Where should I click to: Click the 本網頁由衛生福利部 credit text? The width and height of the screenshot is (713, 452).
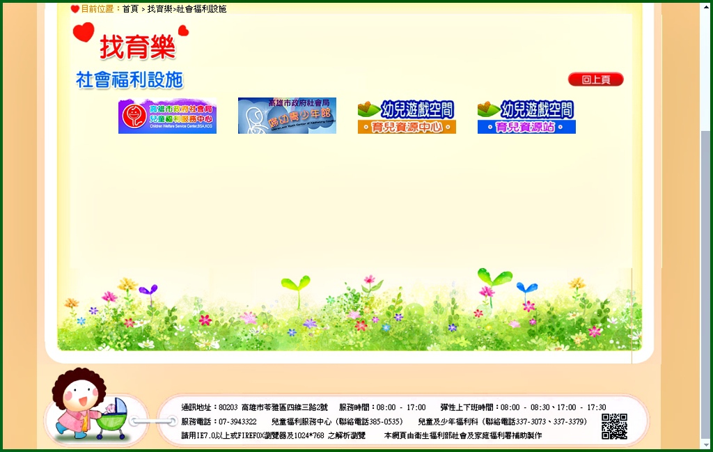(x=463, y=435)
